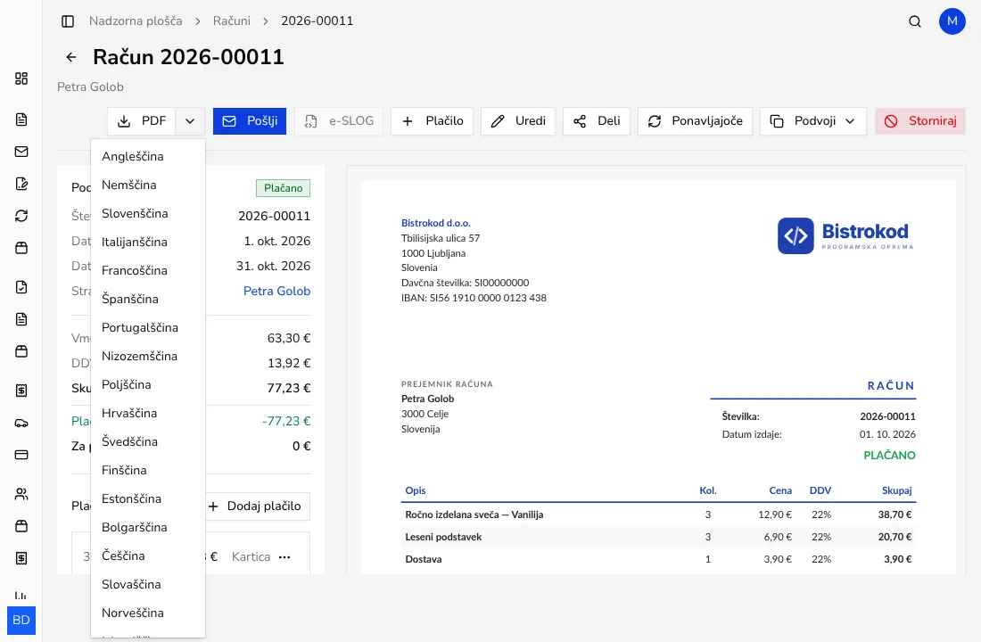Open the dashboard grid icon in sidebar
The width and height of the screenshot is (981, 642).
coord(21,78)
